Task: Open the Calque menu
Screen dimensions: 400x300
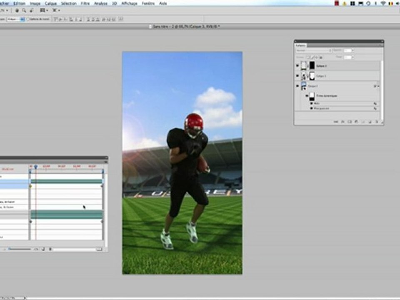Action: (50, 4)
